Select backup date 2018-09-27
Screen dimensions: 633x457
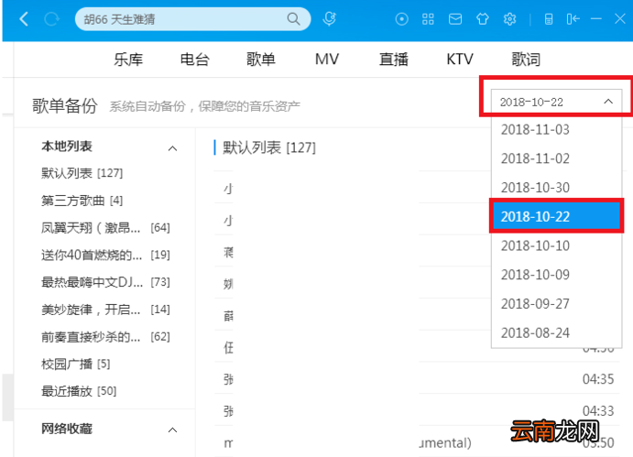[x=556, y=304]
